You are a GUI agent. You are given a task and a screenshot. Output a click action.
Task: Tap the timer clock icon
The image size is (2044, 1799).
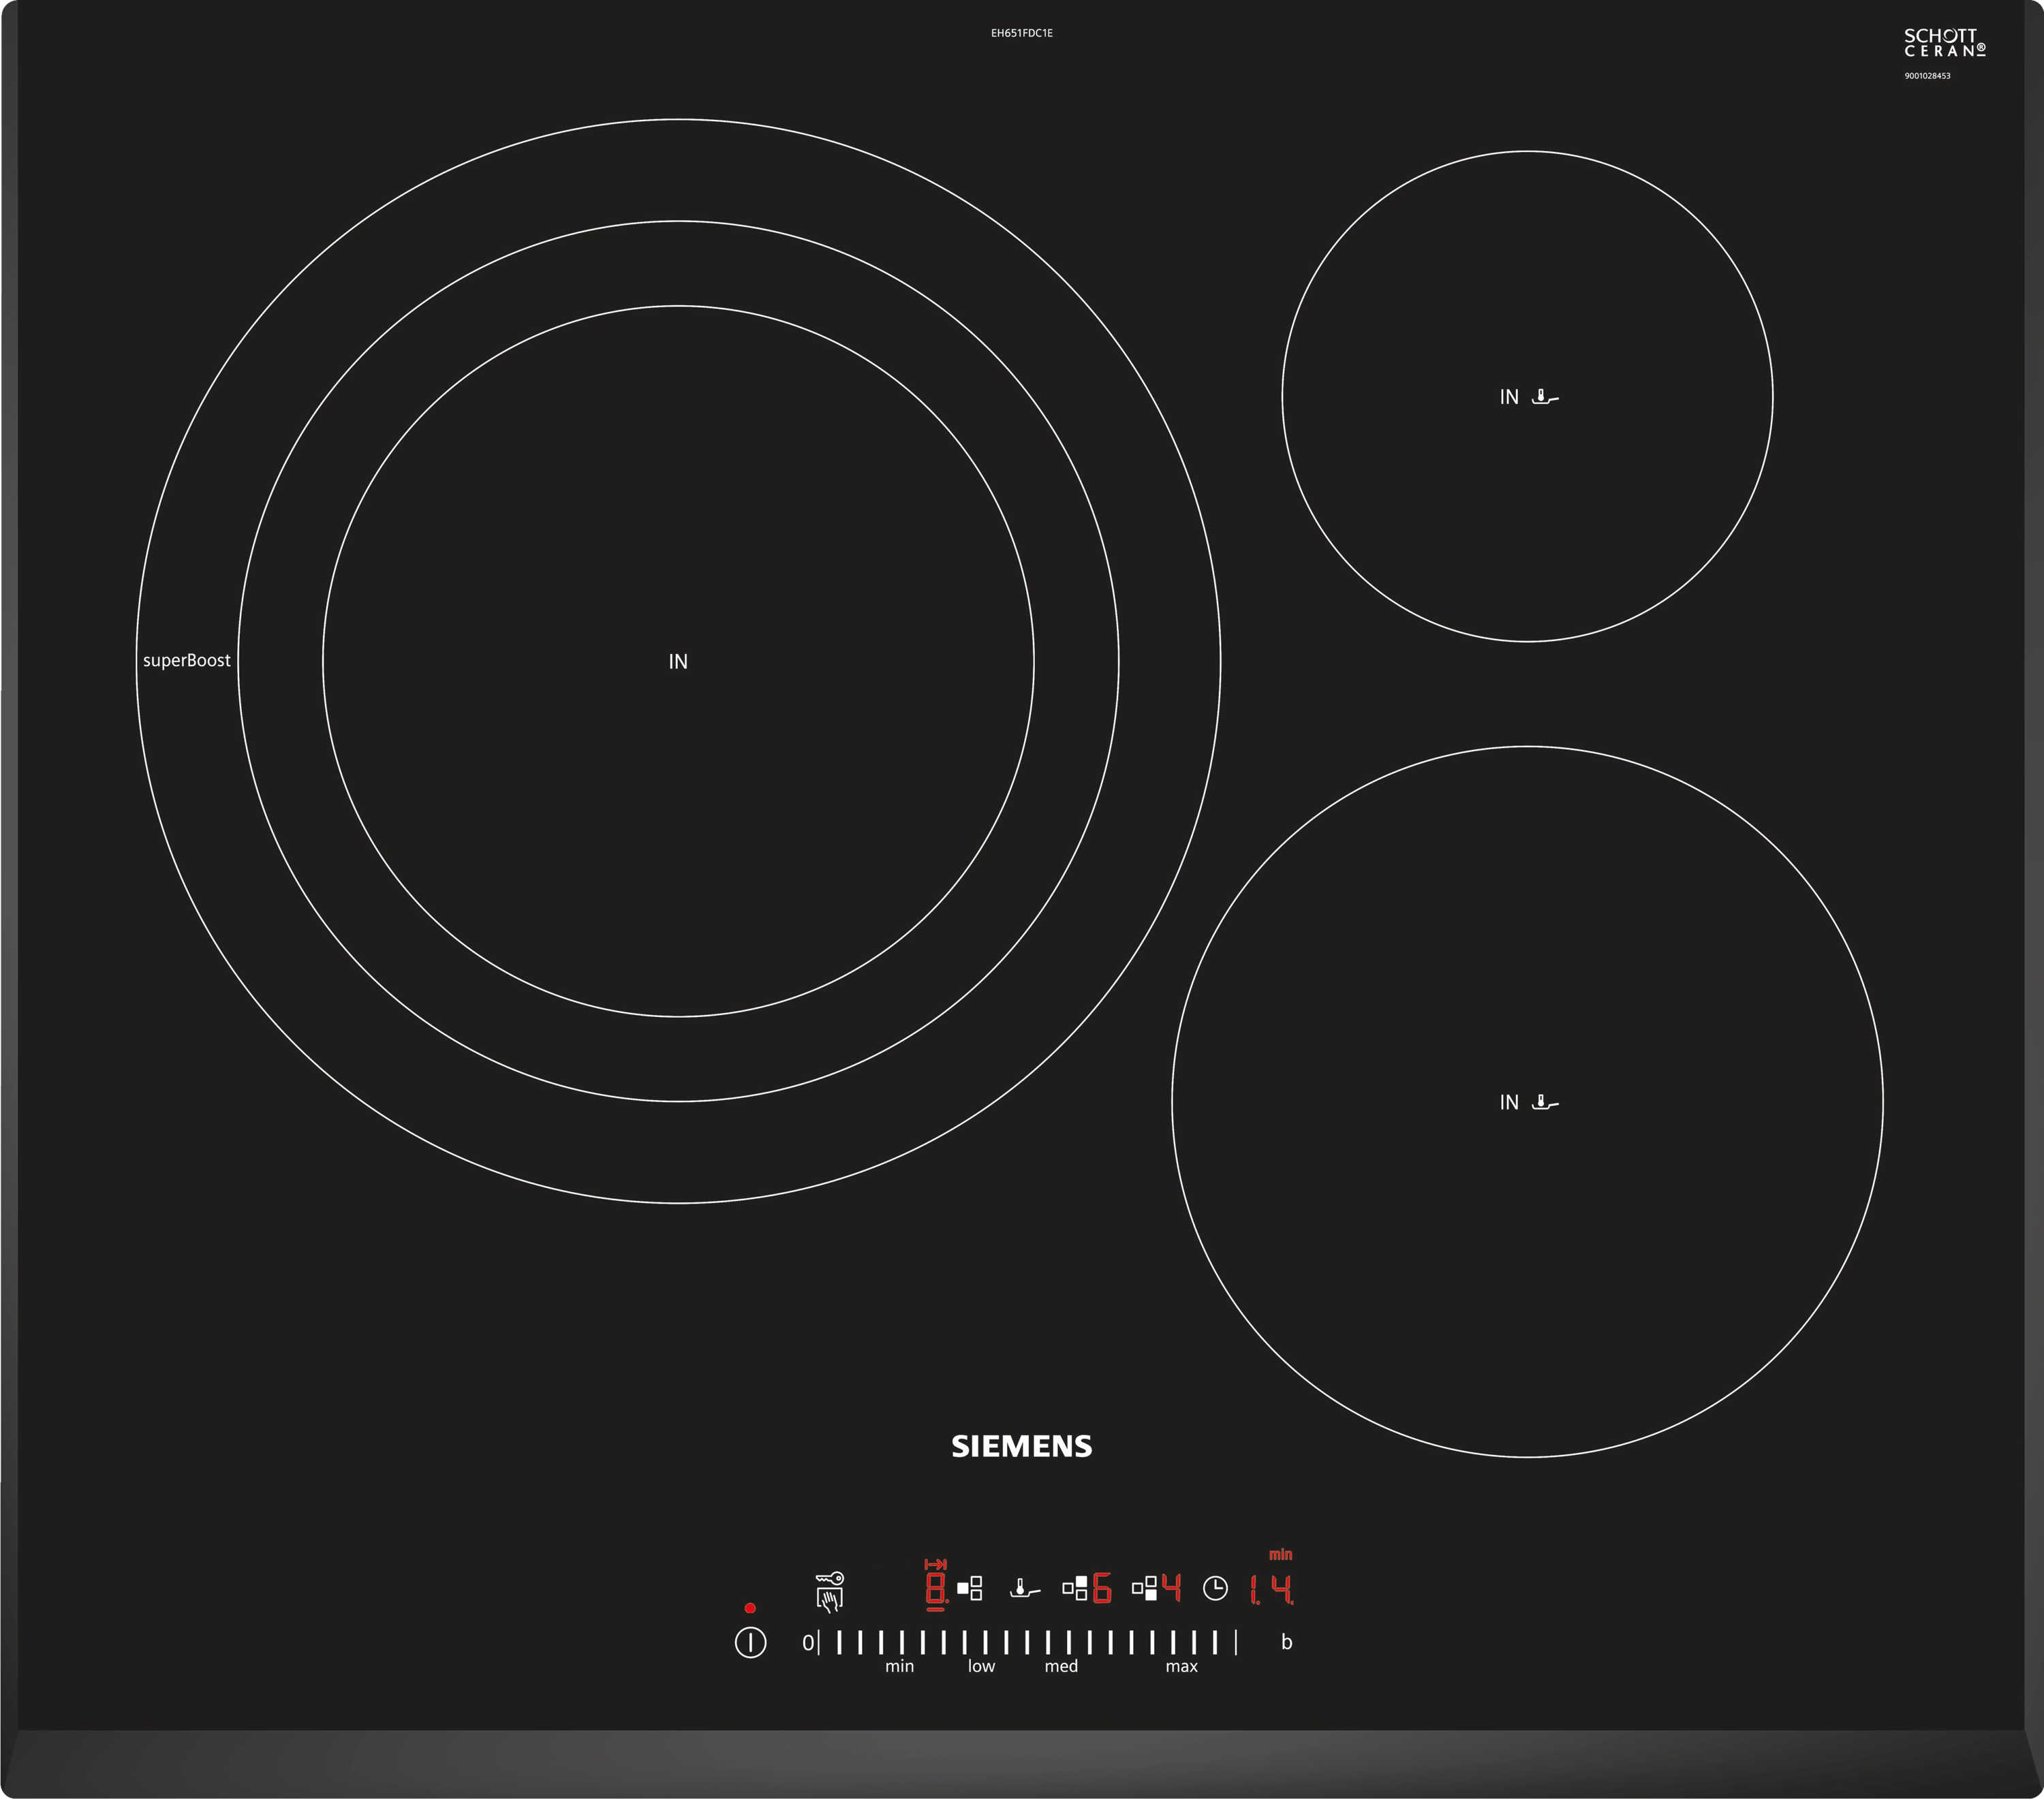pos(1215,1588)
